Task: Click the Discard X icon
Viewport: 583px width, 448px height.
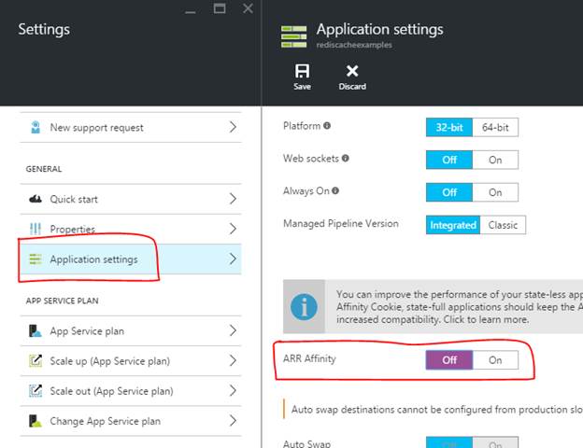Action: pos(352,71)
